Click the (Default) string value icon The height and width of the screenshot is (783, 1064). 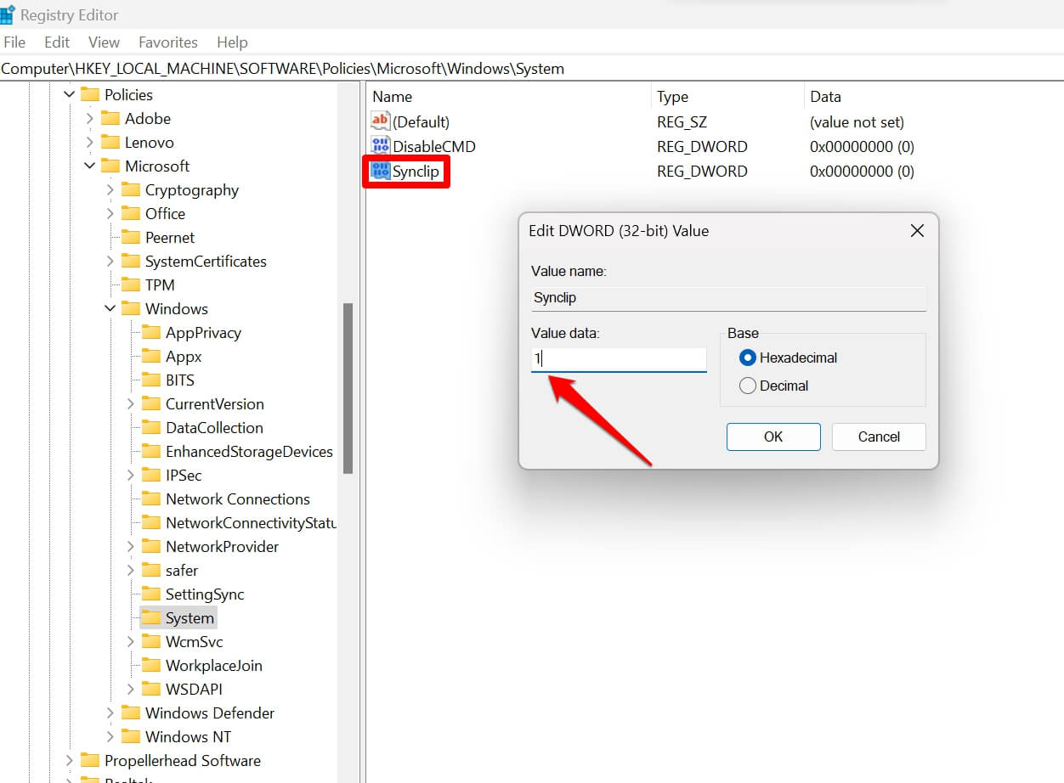coord(380,121)
